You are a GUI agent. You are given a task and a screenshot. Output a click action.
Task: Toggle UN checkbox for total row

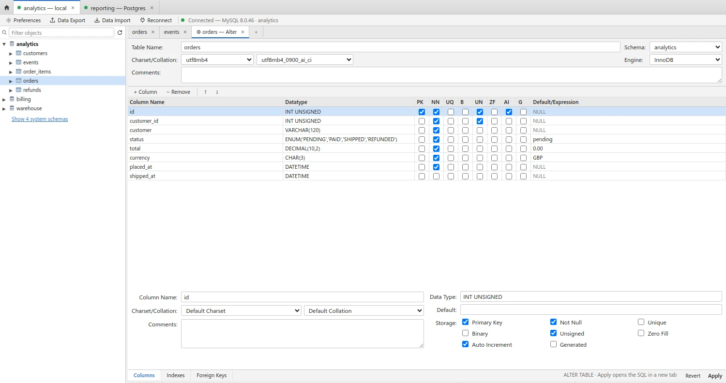(480, 148)
